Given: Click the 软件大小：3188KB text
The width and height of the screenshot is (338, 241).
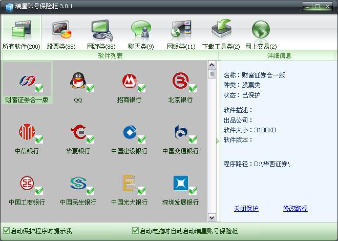Looking at the screenshot, I should (249, 130).
